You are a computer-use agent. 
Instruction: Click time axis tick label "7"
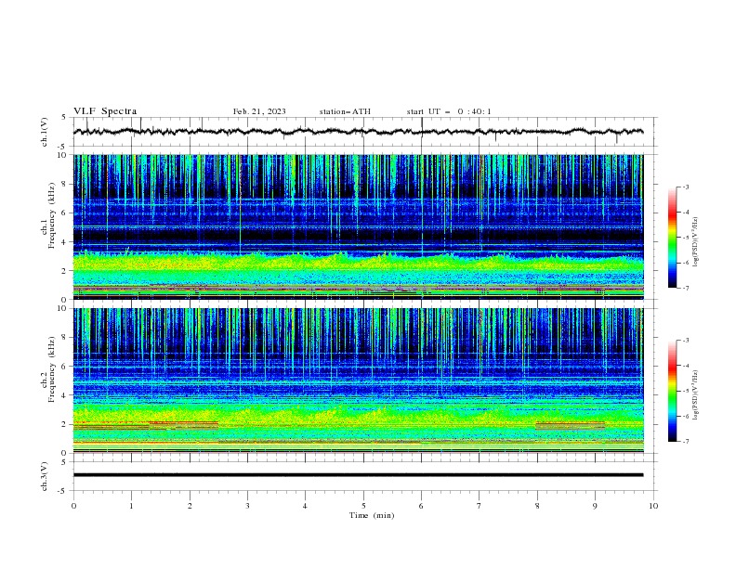pos(480,506)
